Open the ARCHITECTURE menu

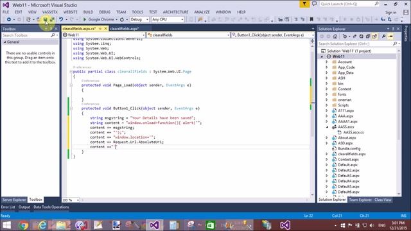tap(175, 12)
